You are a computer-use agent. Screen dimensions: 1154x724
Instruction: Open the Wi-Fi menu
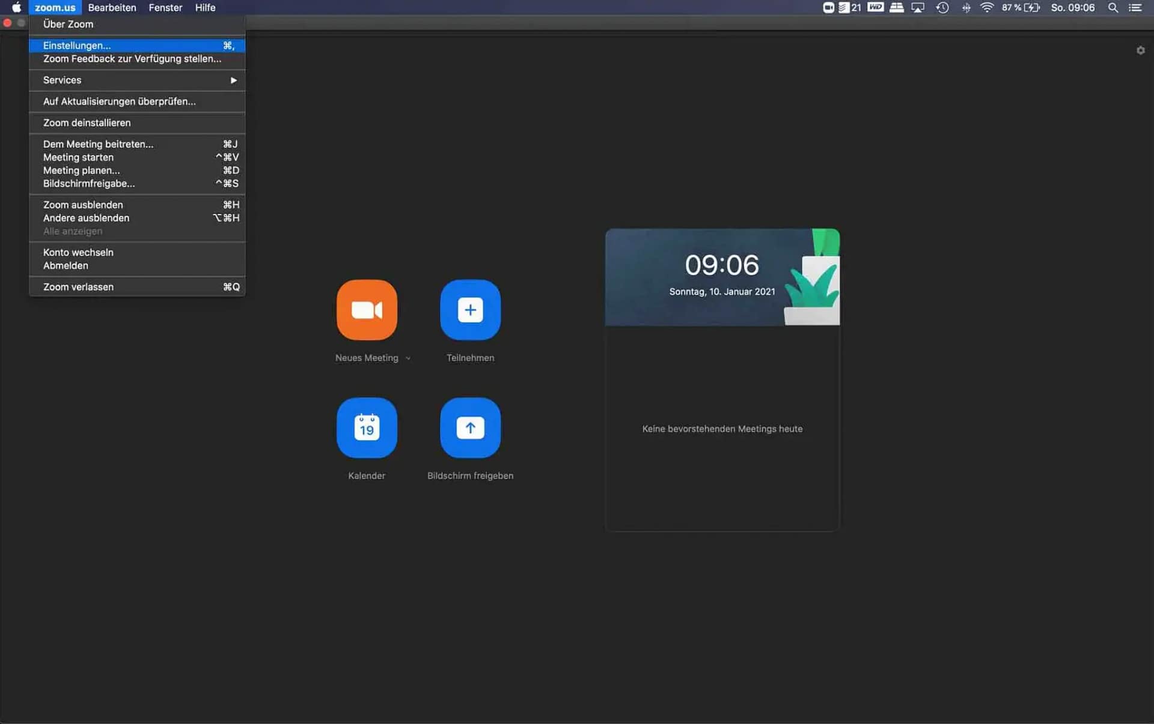[x=986, y=7]
